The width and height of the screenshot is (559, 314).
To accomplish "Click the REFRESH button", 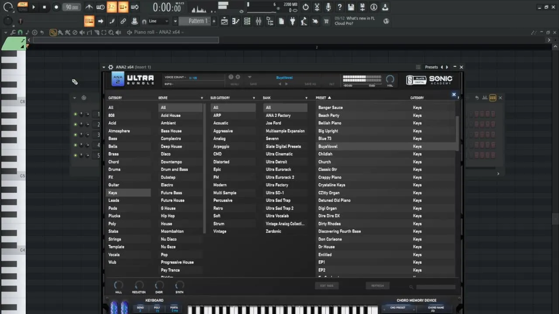I will tap(377, 286).
